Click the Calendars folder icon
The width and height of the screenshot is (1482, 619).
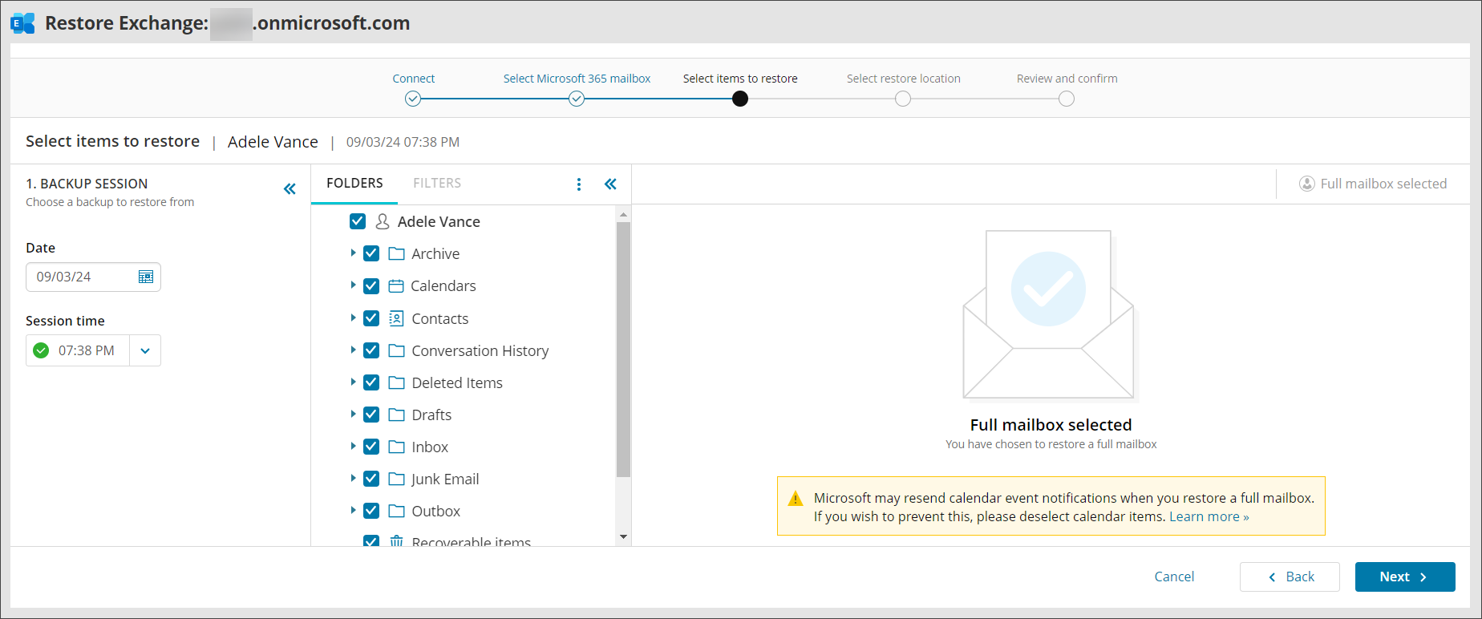click(x=396, y=286)
